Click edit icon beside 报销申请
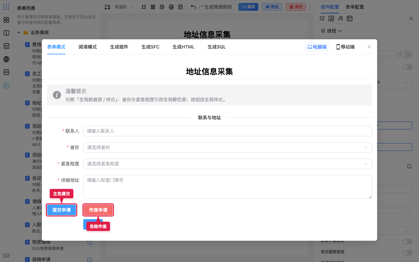The width and height of the screenshot is (419, 262). (x=90, y=259)
